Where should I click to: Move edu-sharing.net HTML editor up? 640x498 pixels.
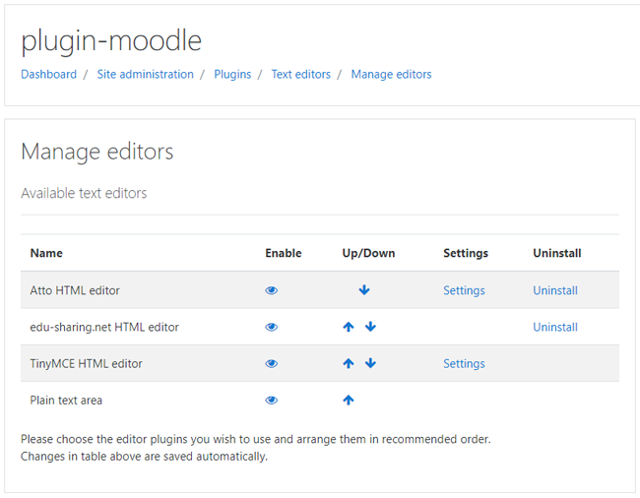coord(349,327)
